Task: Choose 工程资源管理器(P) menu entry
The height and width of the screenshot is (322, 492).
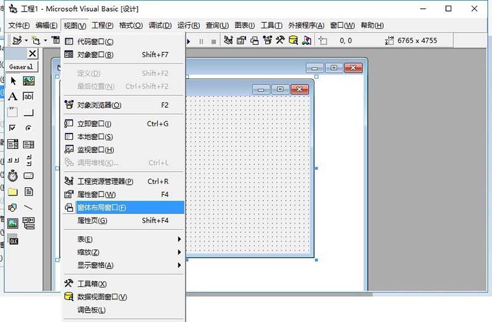Action: [x=124, y=181]
